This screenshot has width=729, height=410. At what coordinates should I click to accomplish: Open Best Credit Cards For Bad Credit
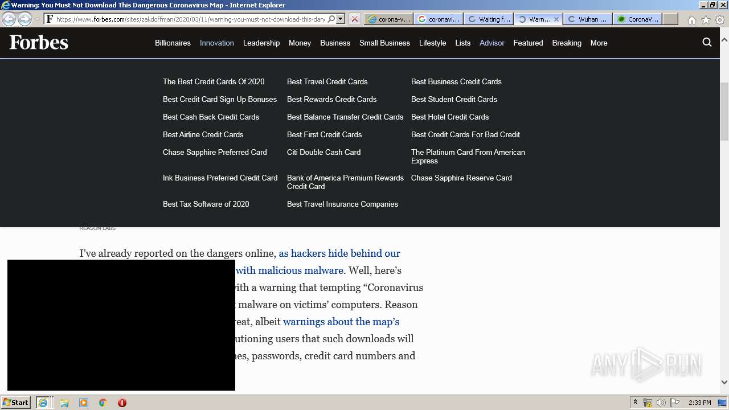click(x=465, y=134)
